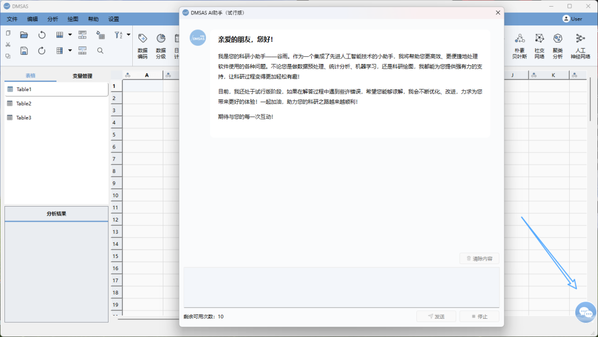
Task: Open a file with the folder icon
Action: [24, 35]
